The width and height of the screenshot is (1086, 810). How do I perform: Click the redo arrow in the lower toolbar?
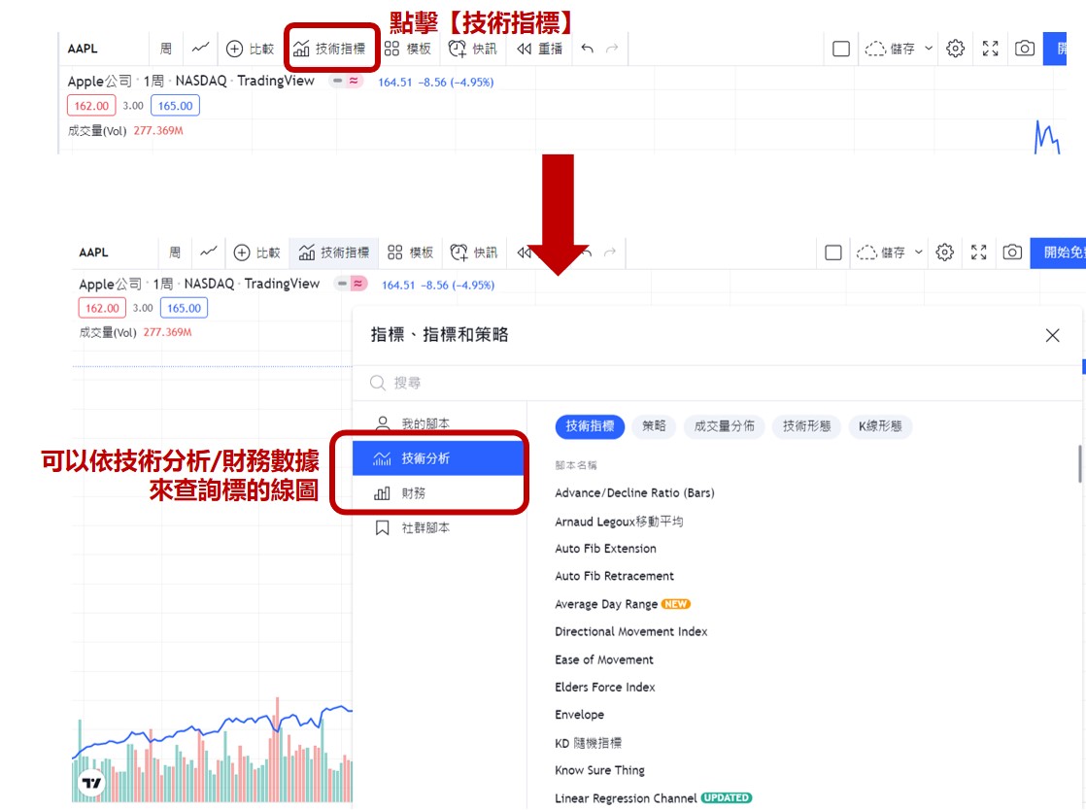click(x=609, y=253)
